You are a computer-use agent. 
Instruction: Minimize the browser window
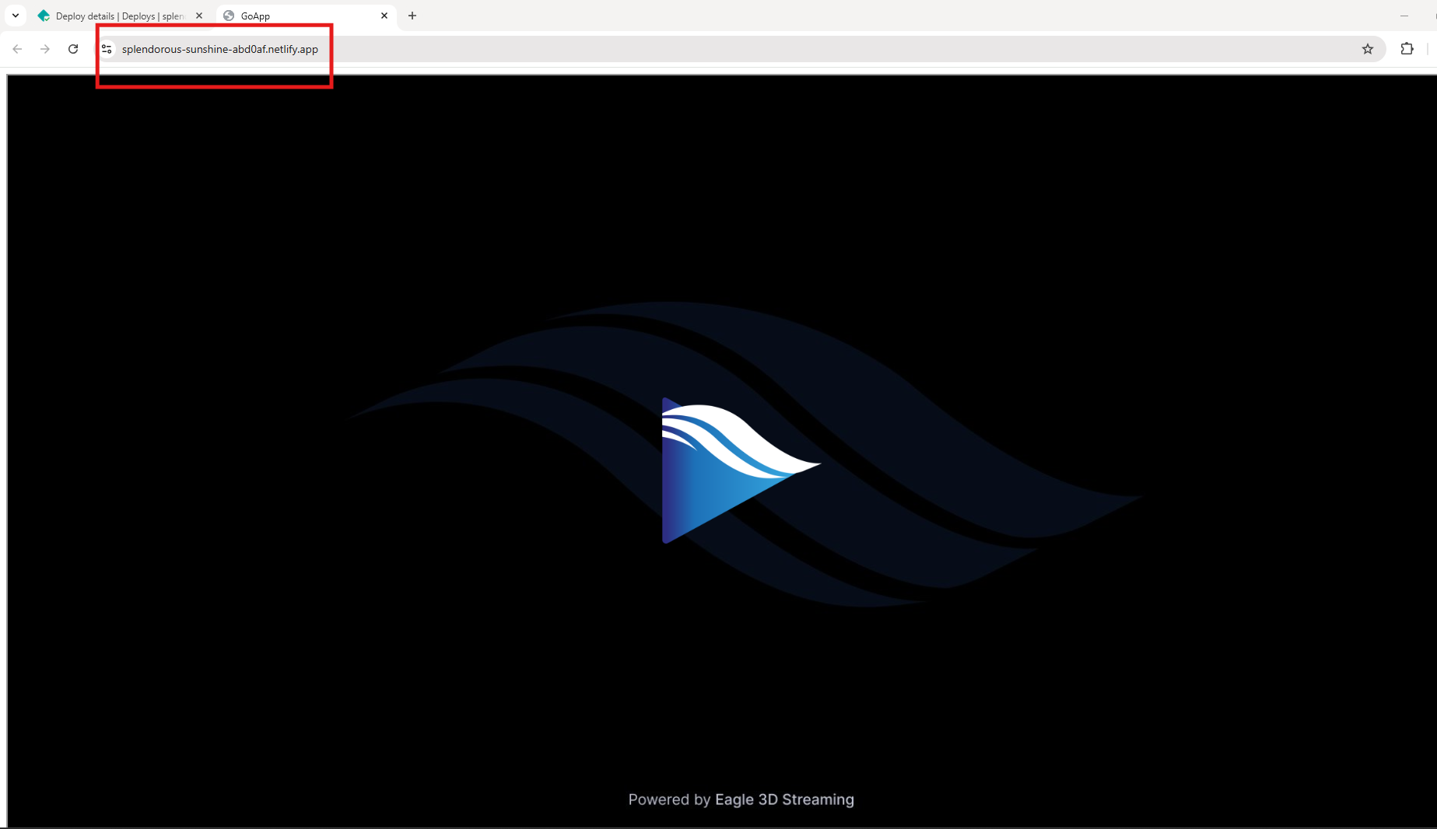[1404, 16]
